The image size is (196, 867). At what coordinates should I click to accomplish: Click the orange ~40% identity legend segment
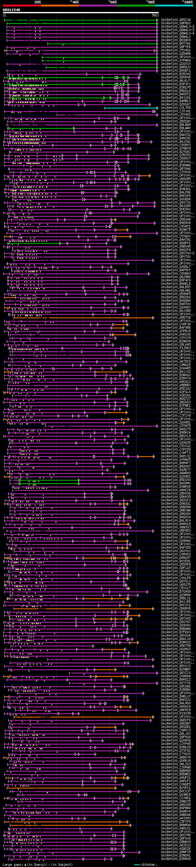pyautogui.click(x=60, y=6)
